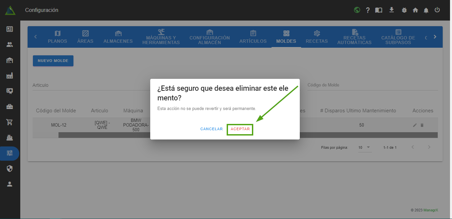Open the shopping cart sidebar icon
Screen dimensions: 452x219
pos(10,122)
